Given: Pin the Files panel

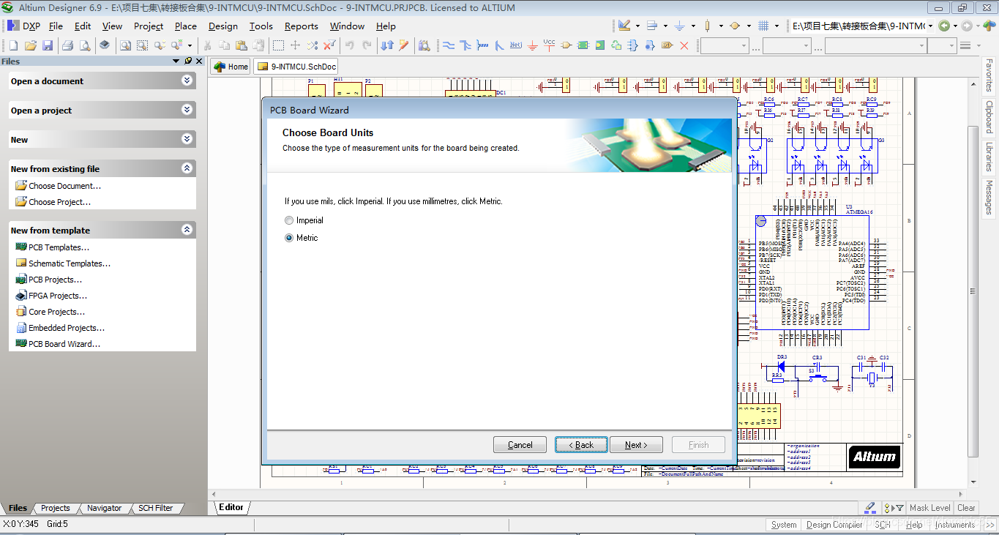Looking at the screenshot, I should tap(188, 61).
